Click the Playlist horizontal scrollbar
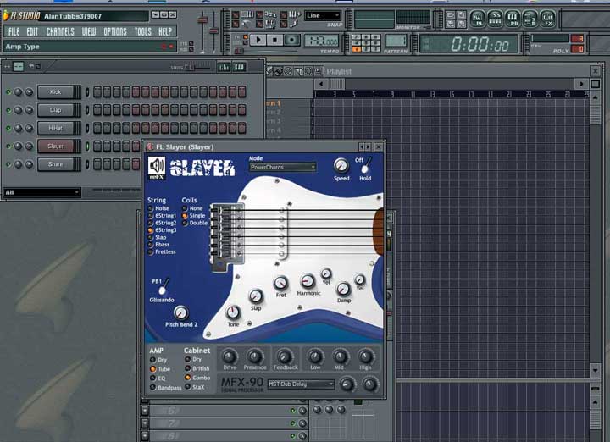Viewport: 610px width, 442px height. 452,84
